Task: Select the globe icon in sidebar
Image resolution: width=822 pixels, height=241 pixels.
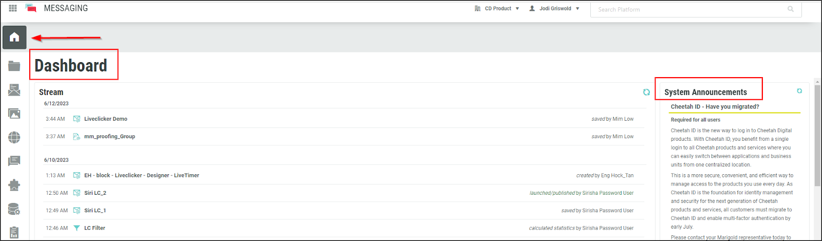Action: tap(14, 137)
